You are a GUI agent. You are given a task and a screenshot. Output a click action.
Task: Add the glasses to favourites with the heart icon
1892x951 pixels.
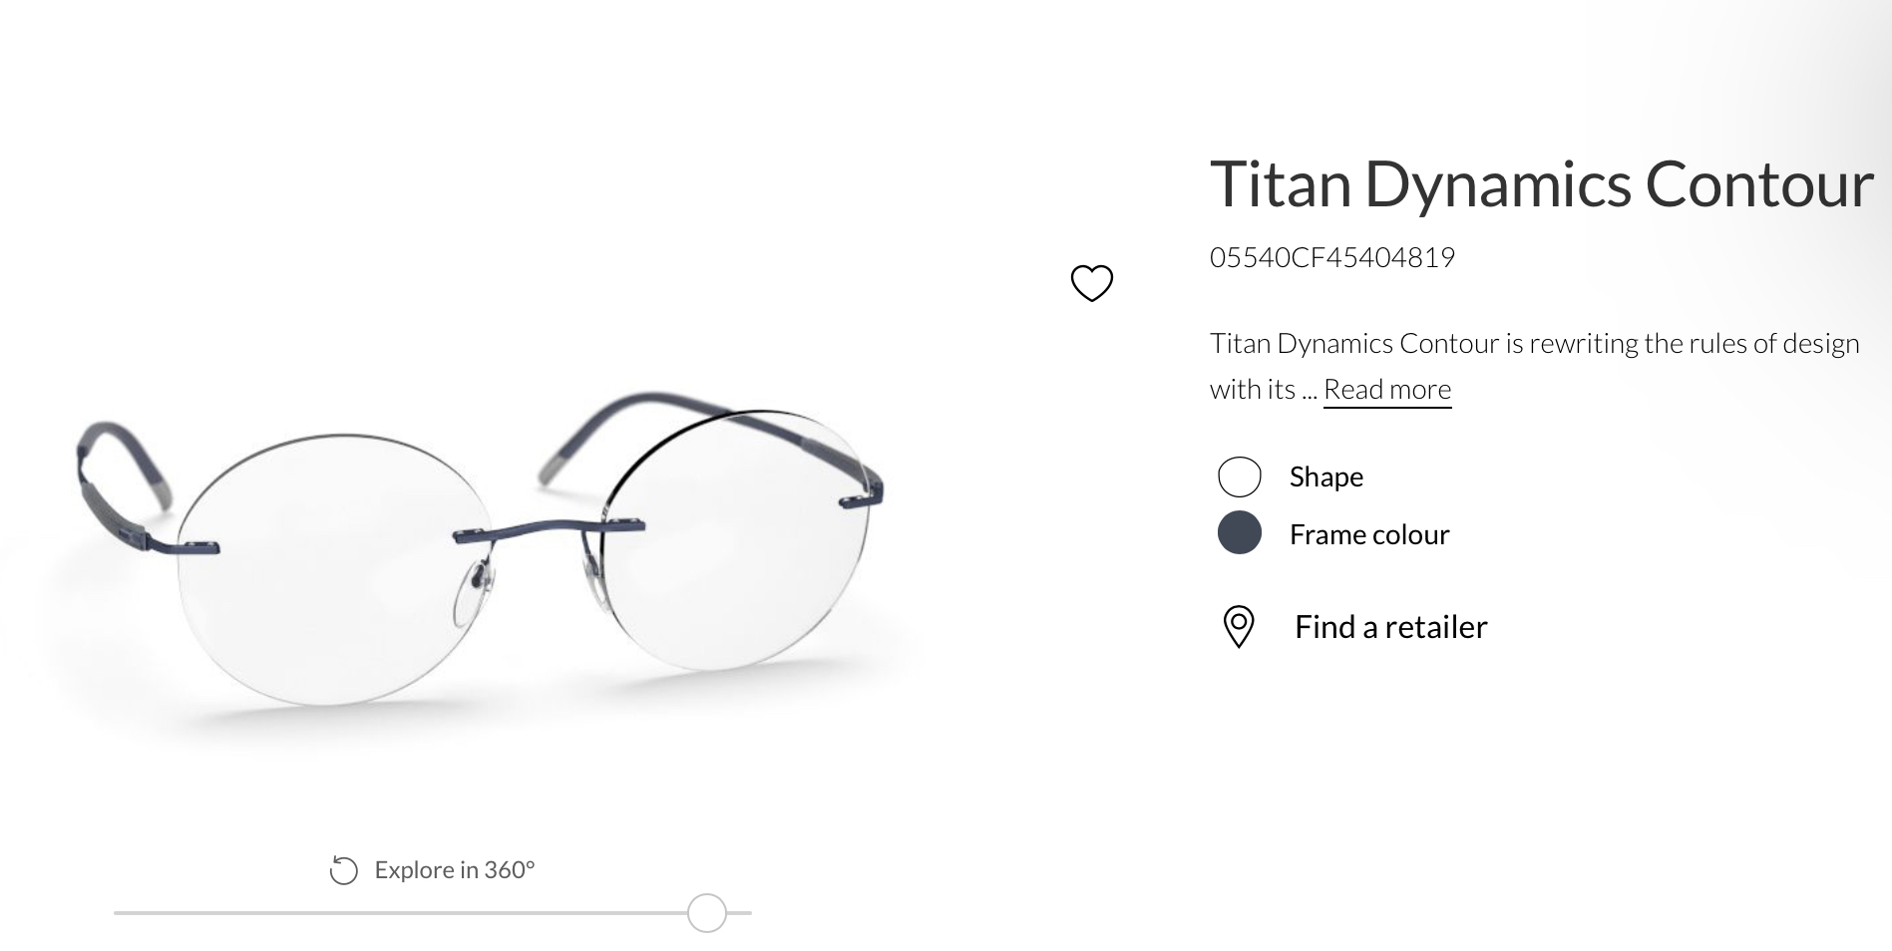(x=1091, y=283)
